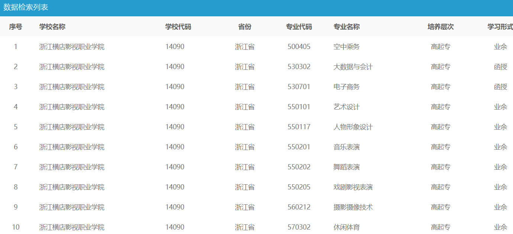Click major code 550205
The width and height of the screenshot is (513, 234).
[299, 187]
